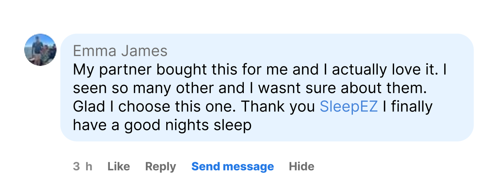Screen dimensions: 498x190
Task: Click the word "finally" in the comment
Action: pos(412,107)
